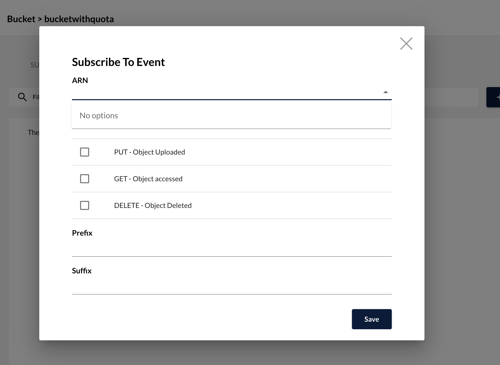
Task: Tick the DELETE - Object Deleted checkbox
Action: click(85, 205)
